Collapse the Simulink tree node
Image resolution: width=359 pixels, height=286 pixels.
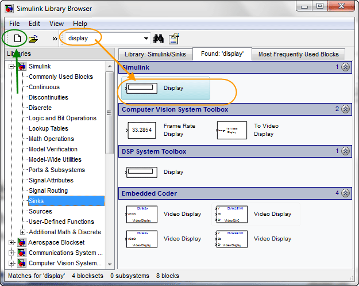pyautogui.click(x=11, y=67)
